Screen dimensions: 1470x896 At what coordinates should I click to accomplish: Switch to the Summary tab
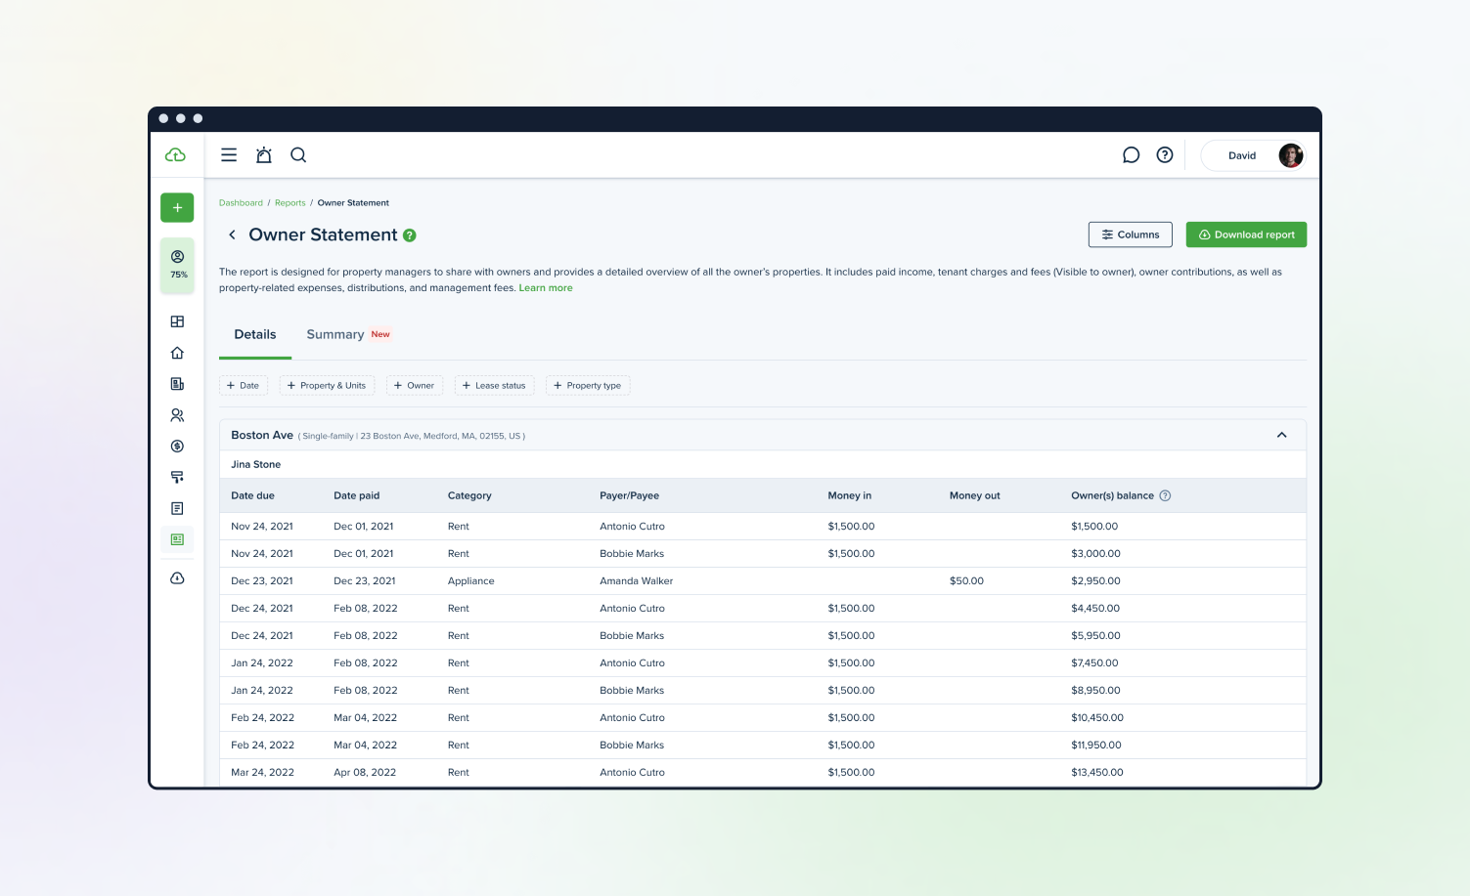pyautogui.click(x=335, y=335)
